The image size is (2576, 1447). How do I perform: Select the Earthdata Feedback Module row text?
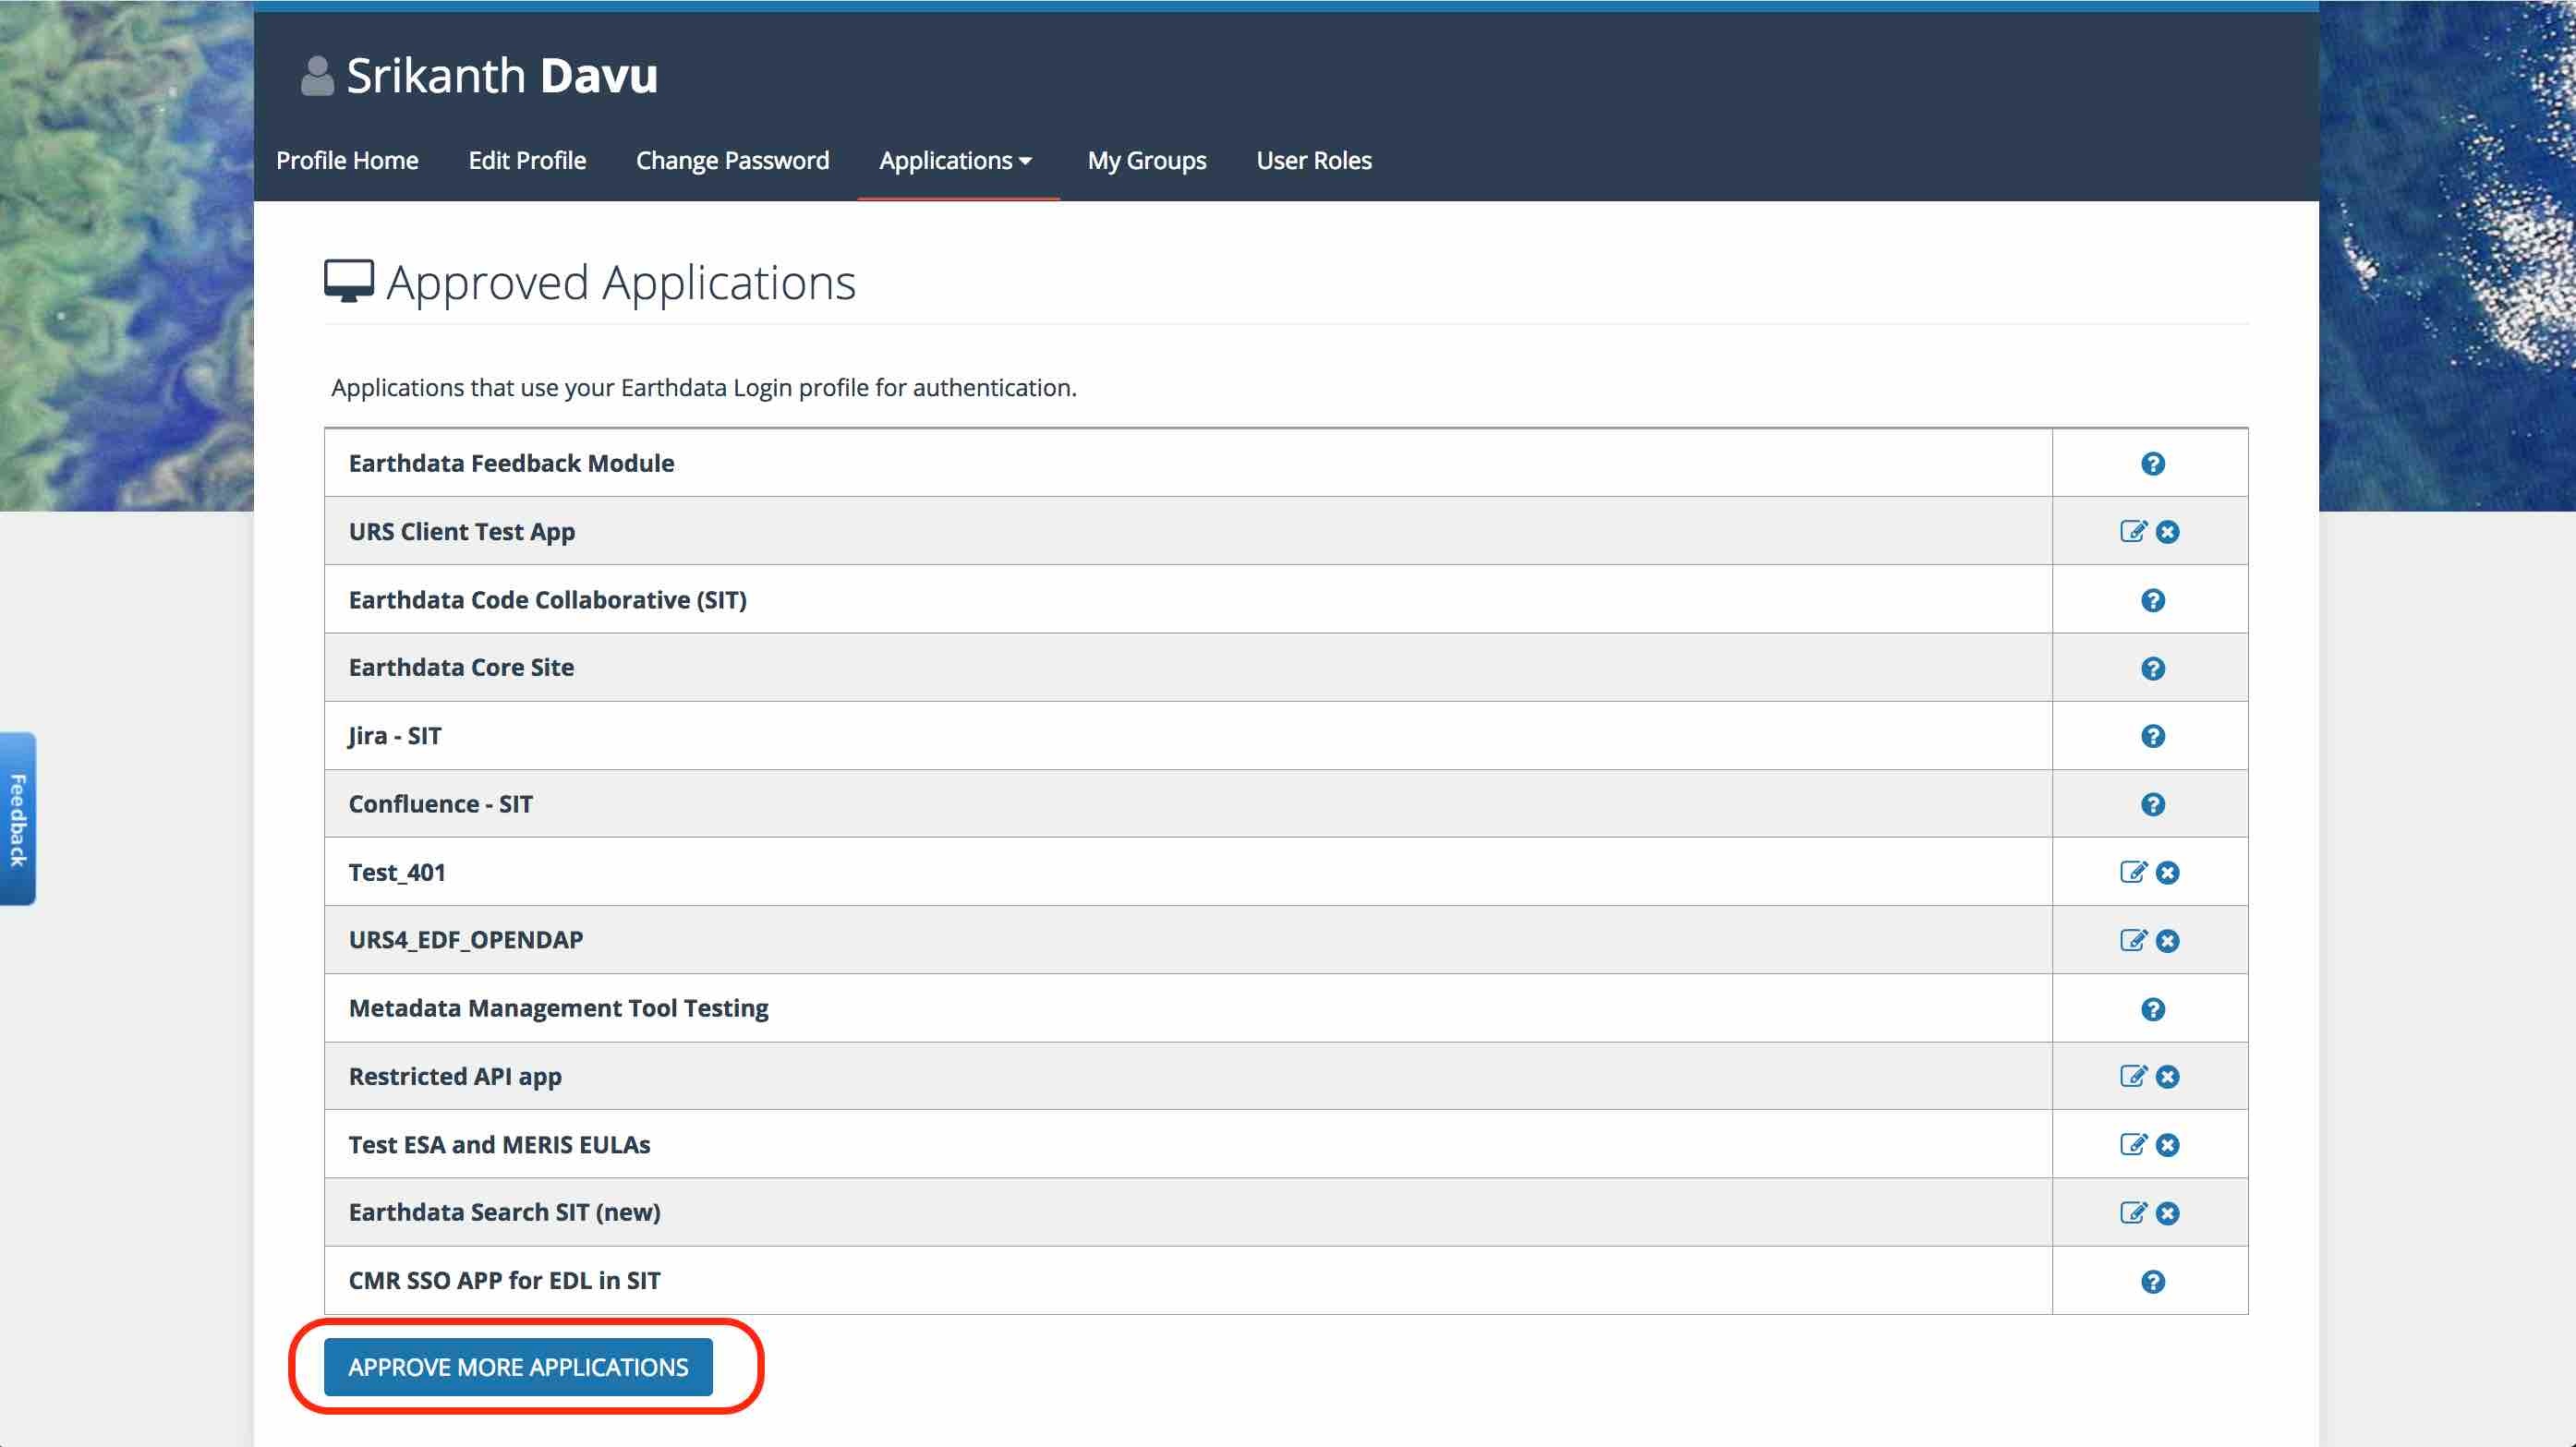tap(511, 463)
